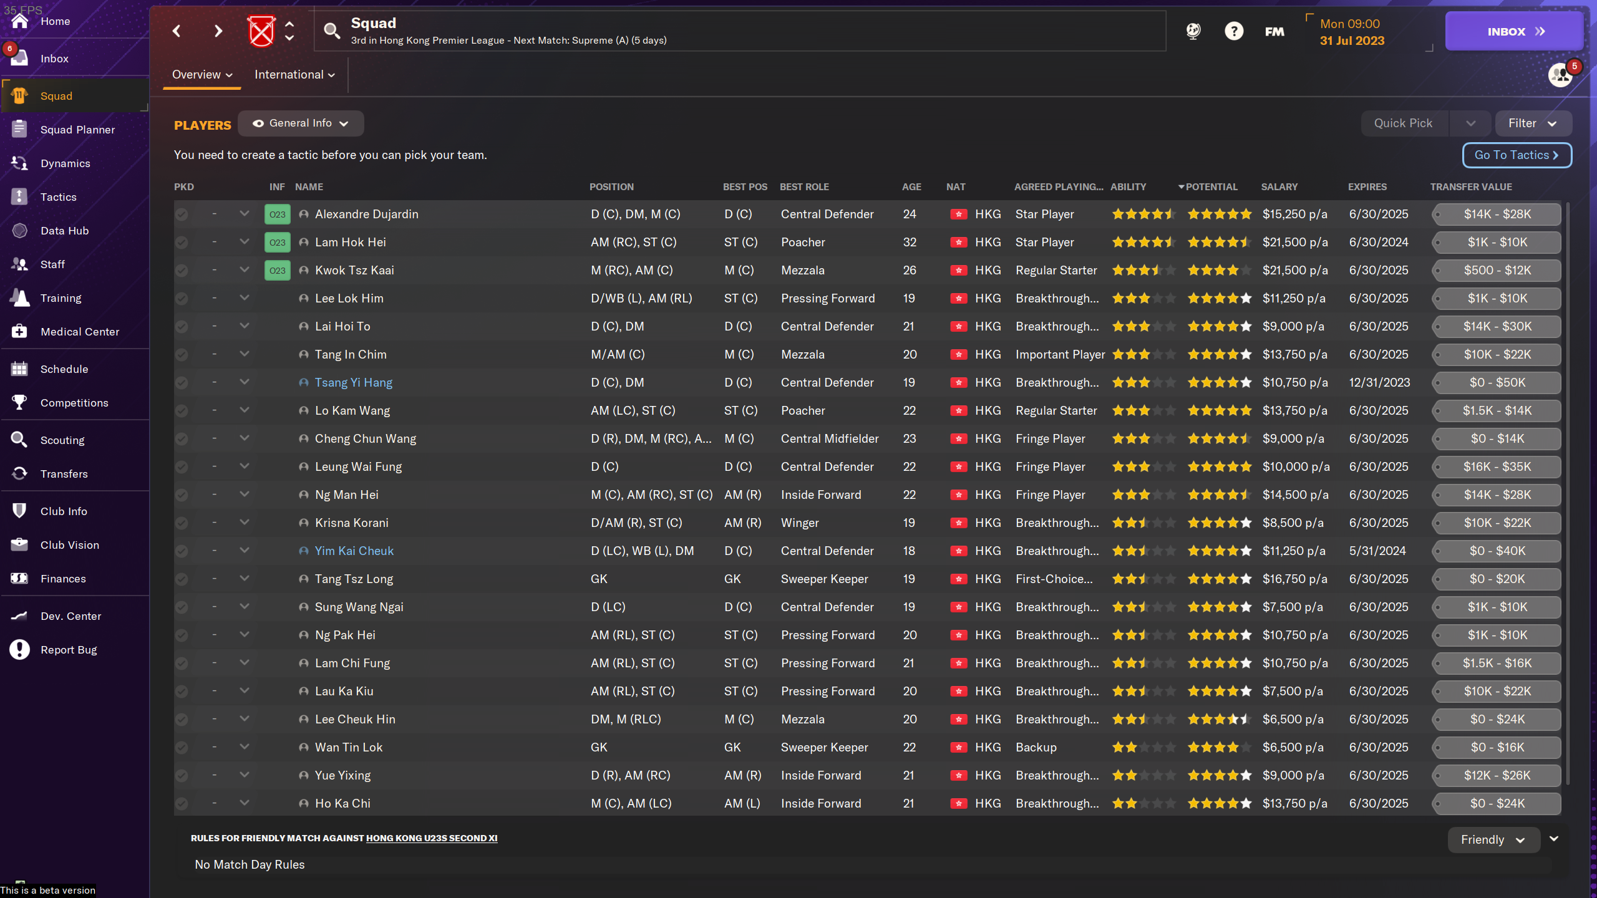This screenshot has height=898, width=1597.
Task: Sort players by Age column header
Action: [x=911, y=187]
